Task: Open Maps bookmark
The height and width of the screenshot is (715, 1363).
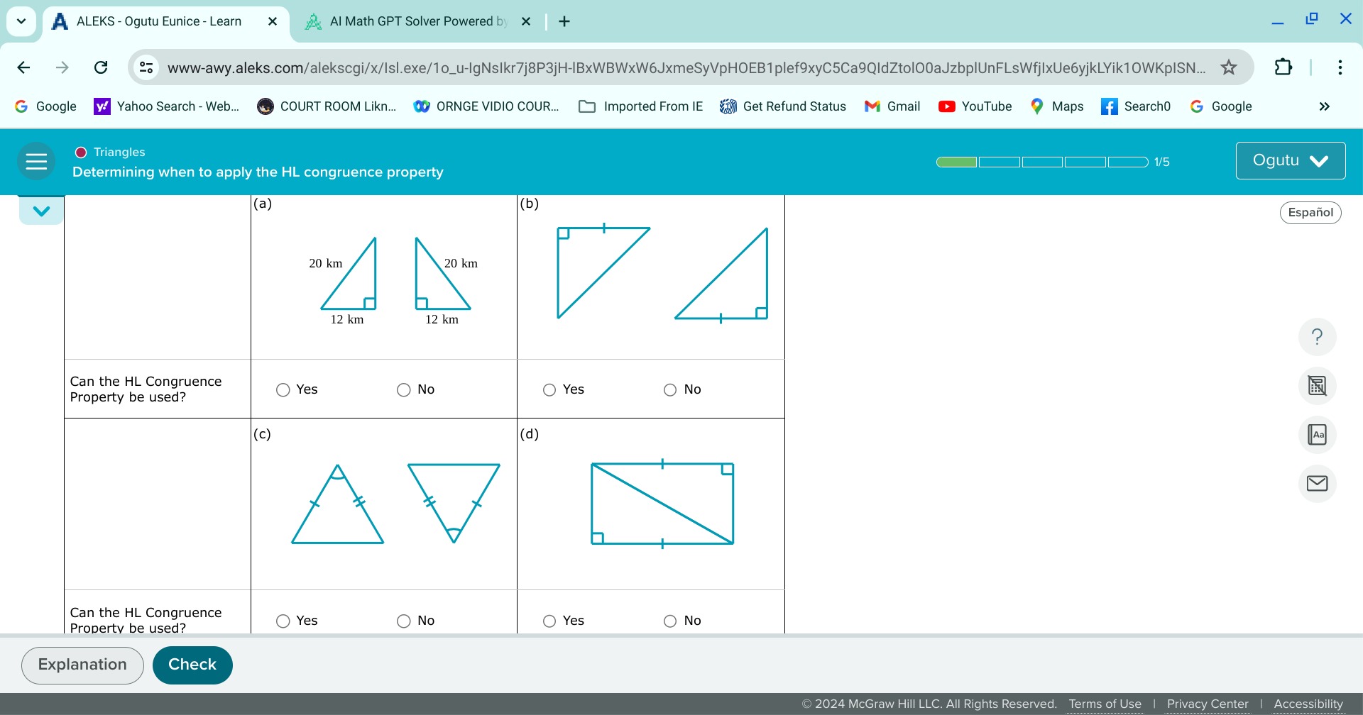Action: pyautogui.click(x=1057, y=106)
